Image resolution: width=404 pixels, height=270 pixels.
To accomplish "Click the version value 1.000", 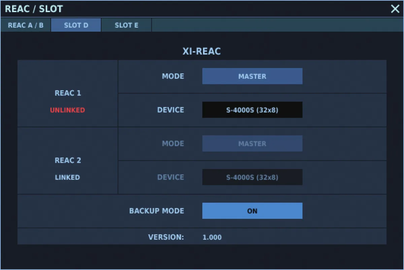I will [212, 237].
